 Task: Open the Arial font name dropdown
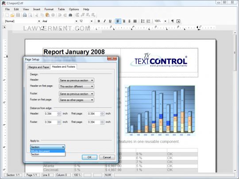pos(76,21)
